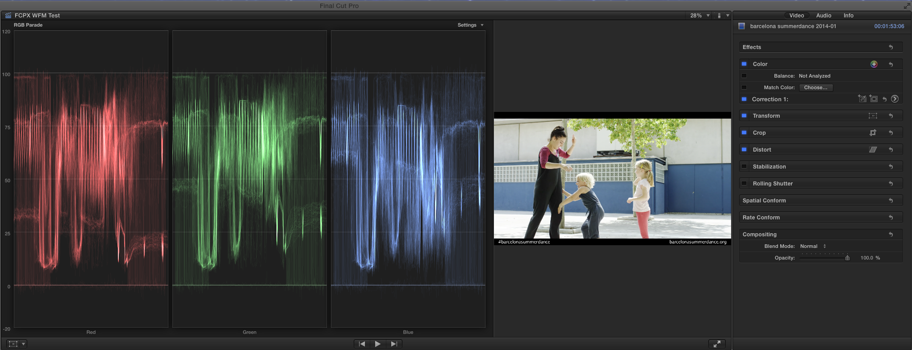Open the Blend Mode Normal popup
Screen dimensions: 912x350
coord(813,246)
